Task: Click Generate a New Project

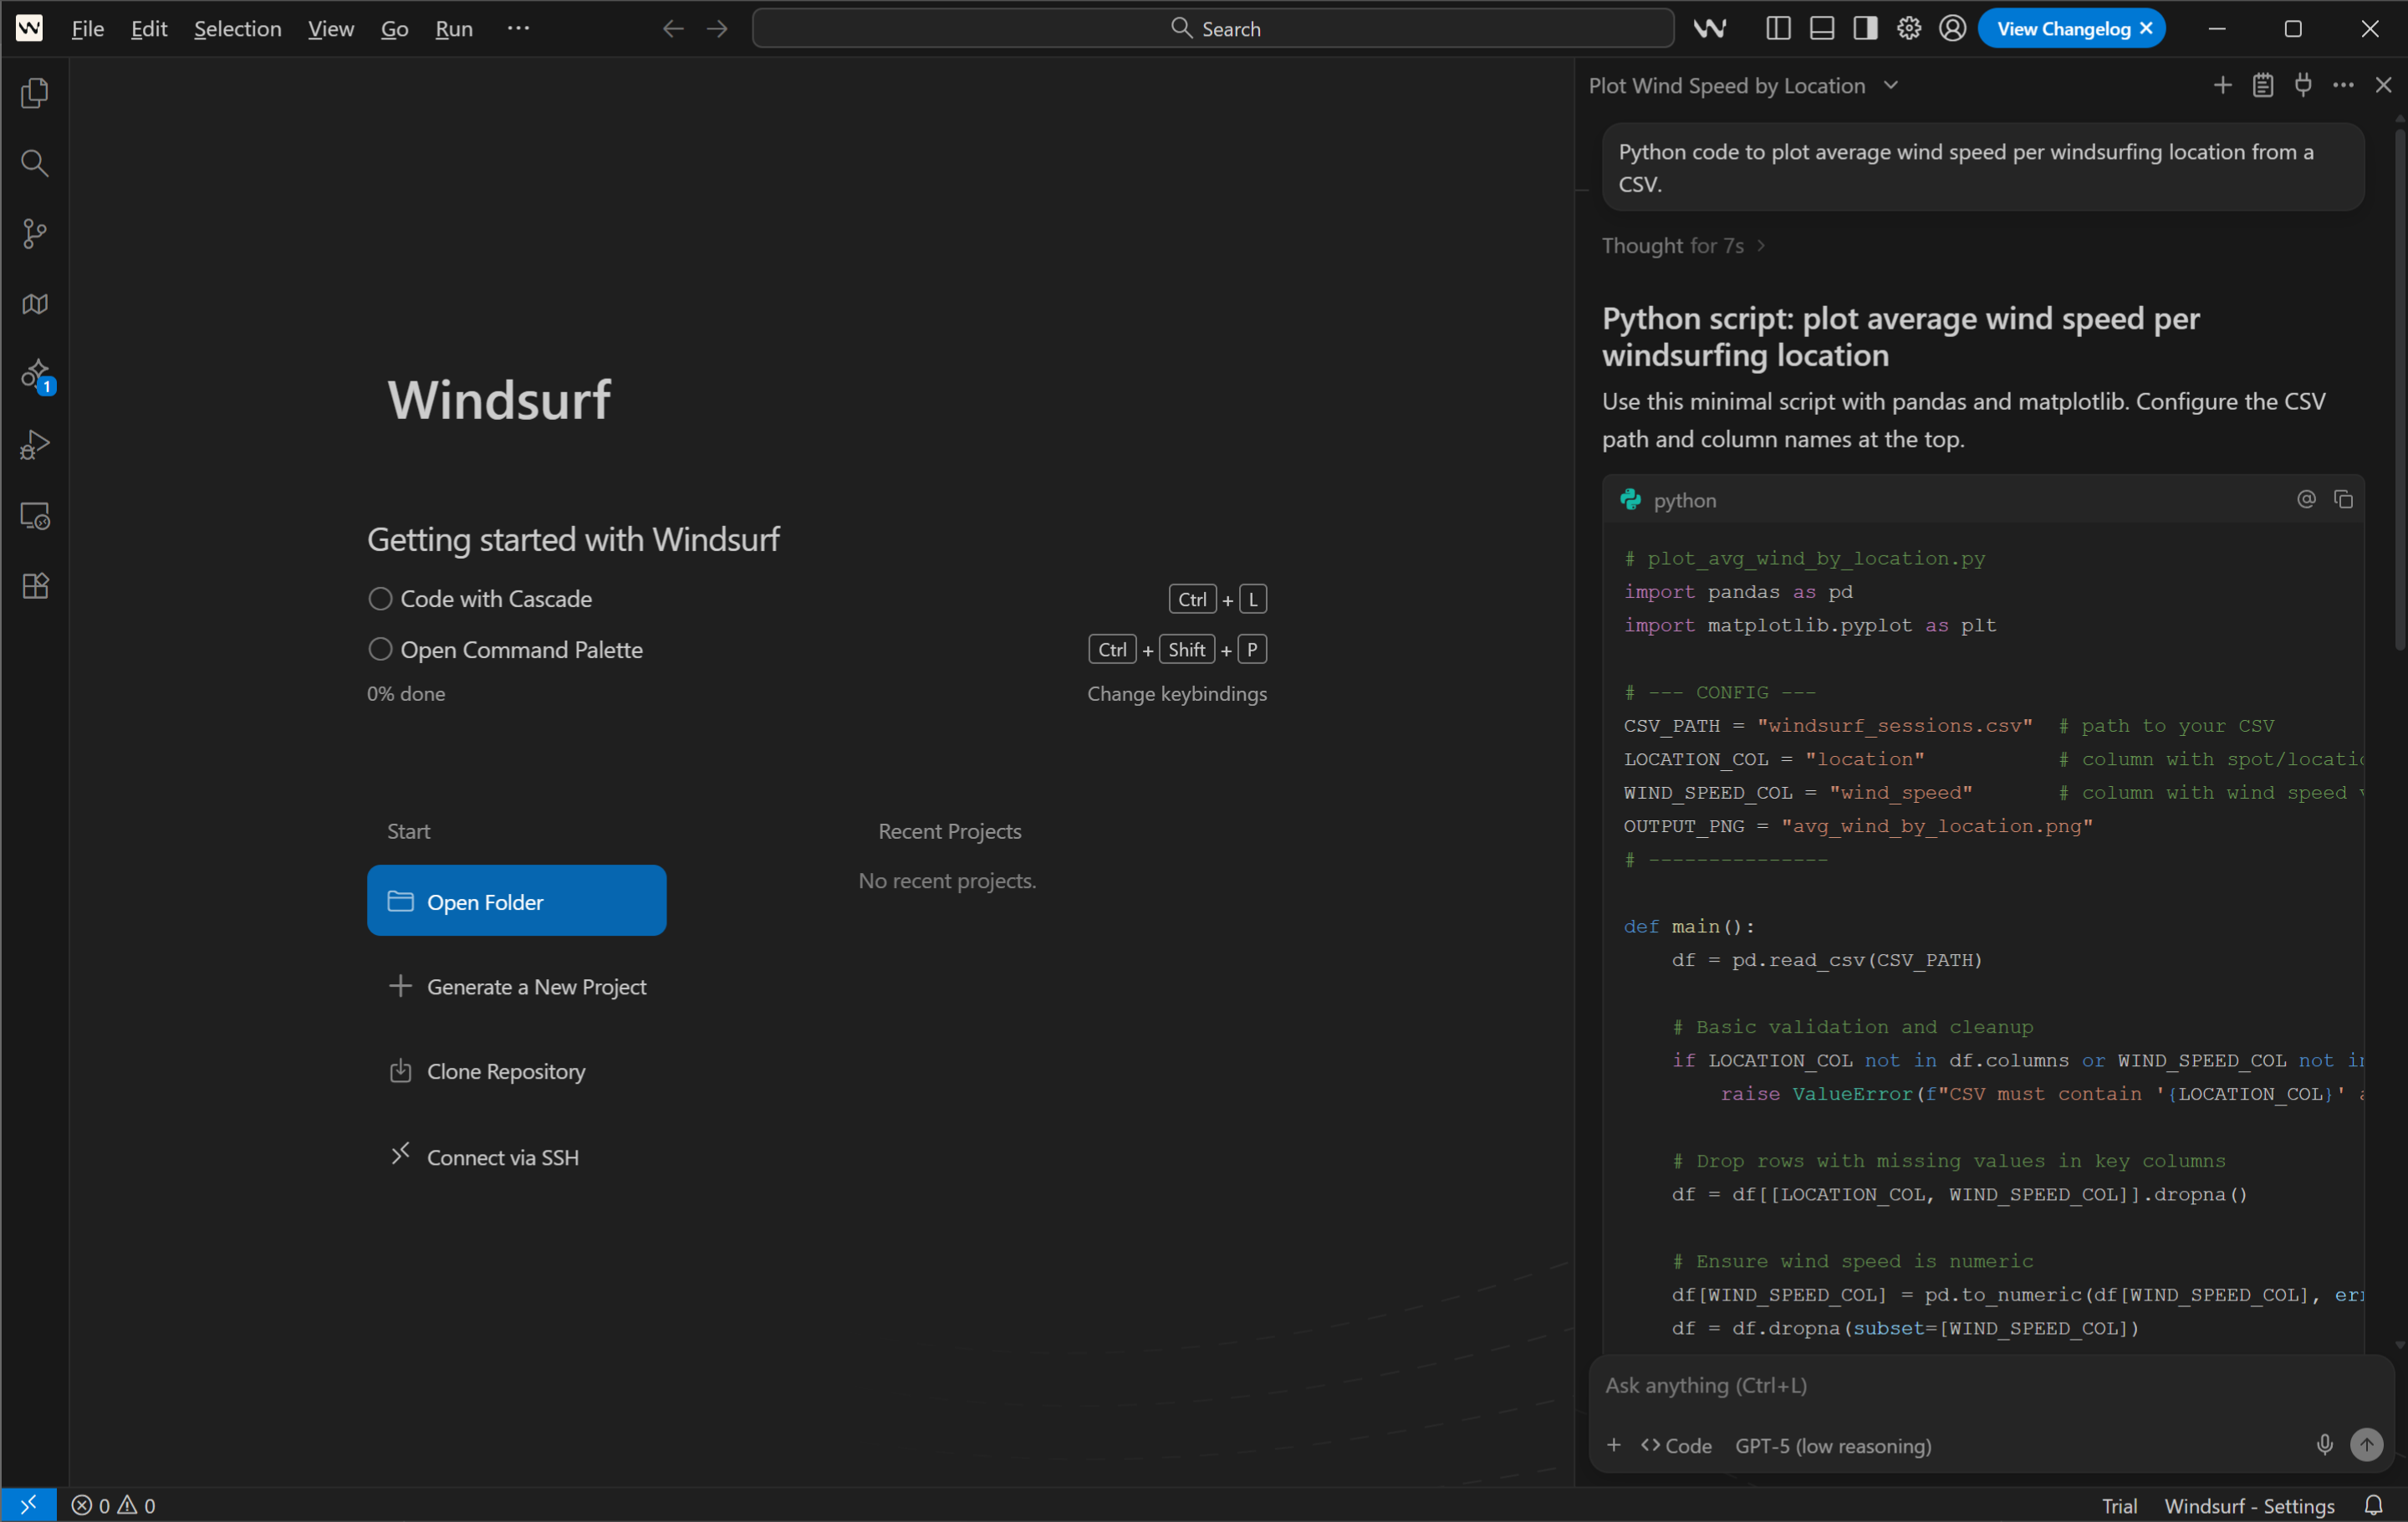Action: point(517,986)
